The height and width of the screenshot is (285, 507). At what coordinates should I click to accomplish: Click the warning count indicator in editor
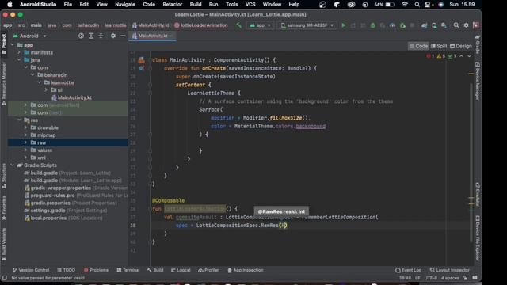point(441,56)
